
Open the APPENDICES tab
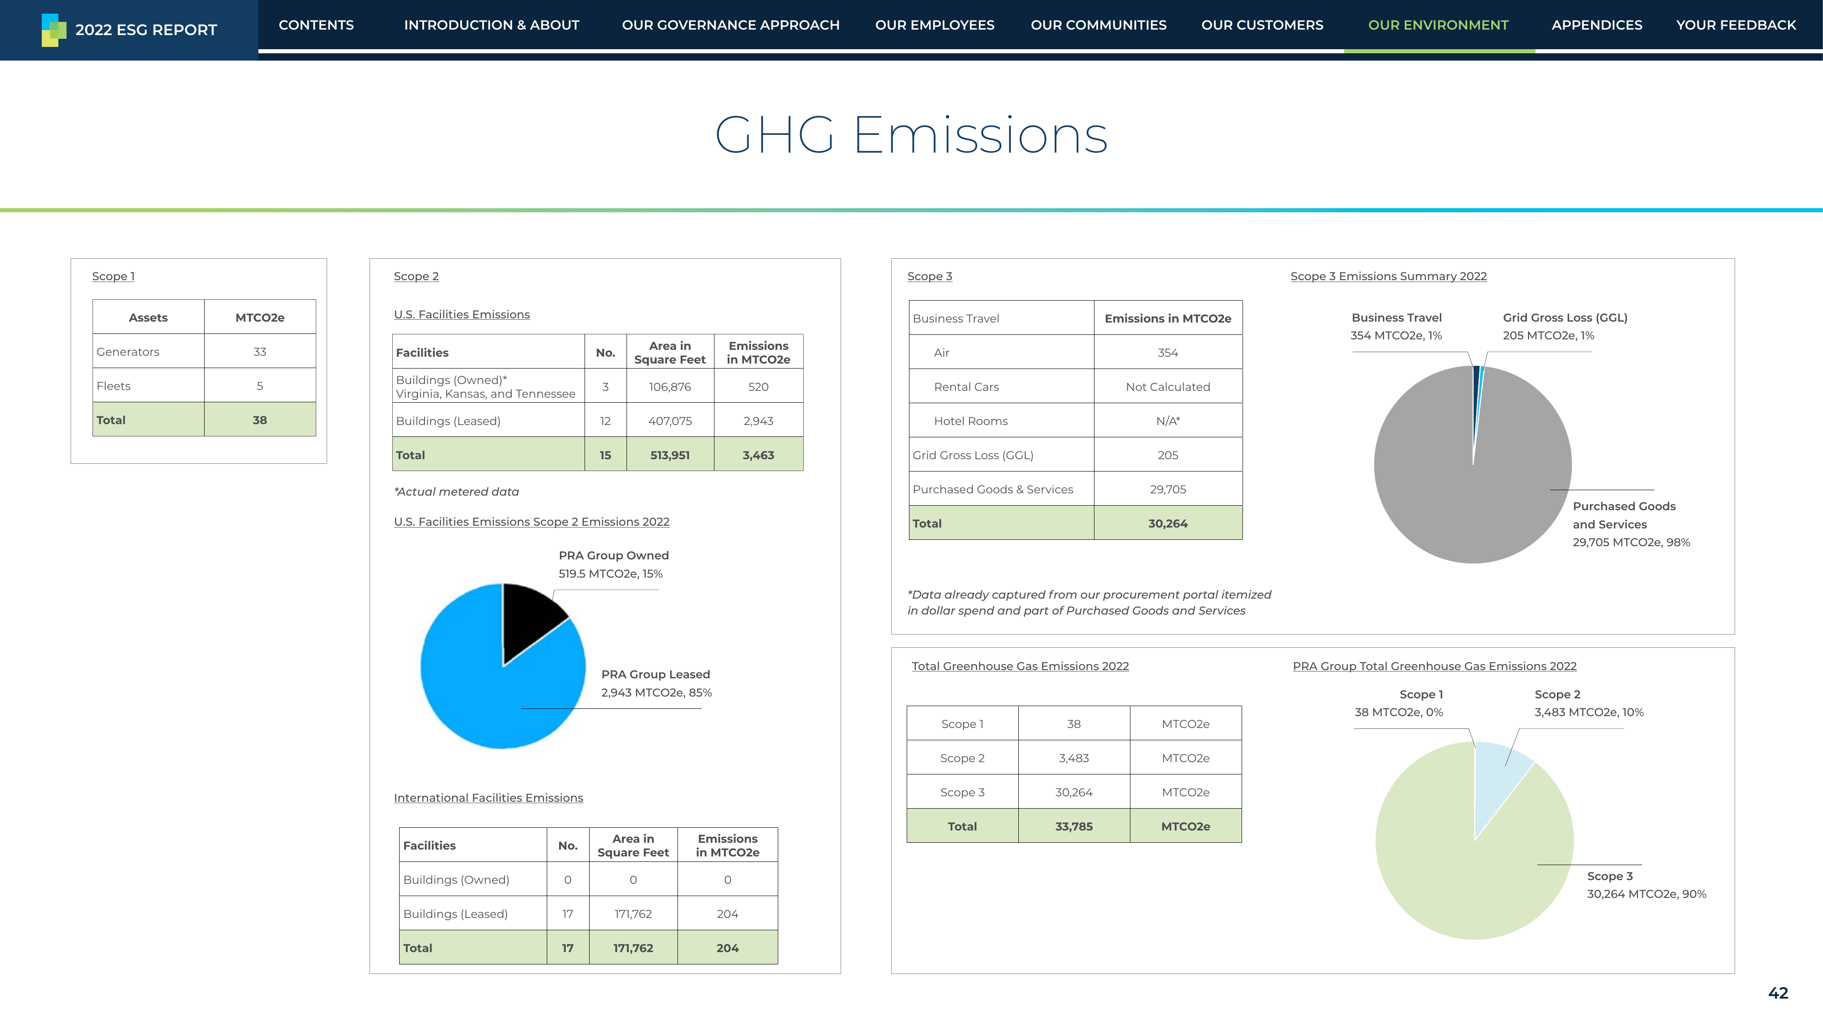point(1597,25)
